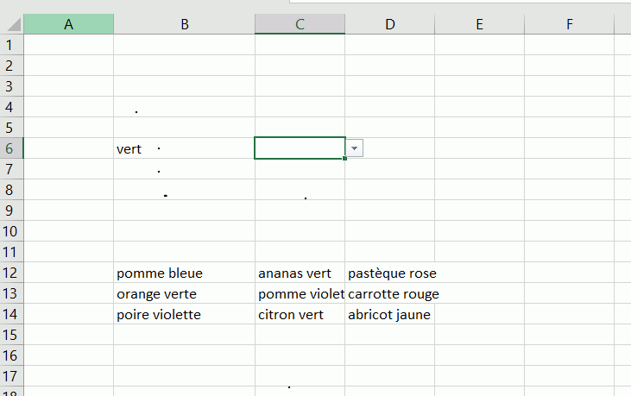Viewport: 631px width, 396px height.
Task: Select column F header
Action: click(569, 25)
